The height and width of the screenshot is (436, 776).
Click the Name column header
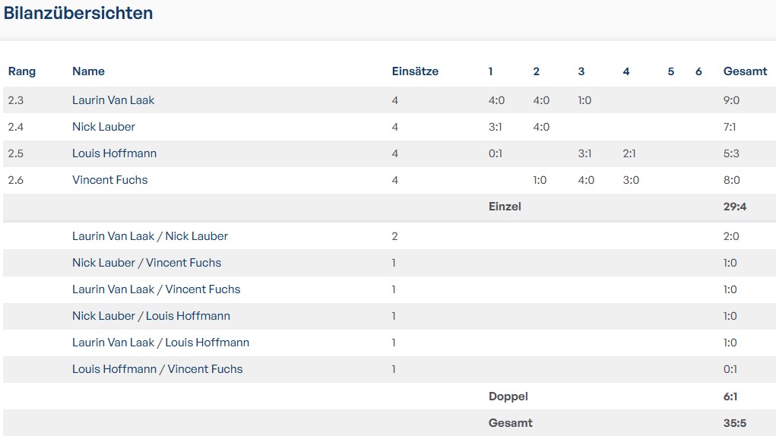[x=88, y=71]
